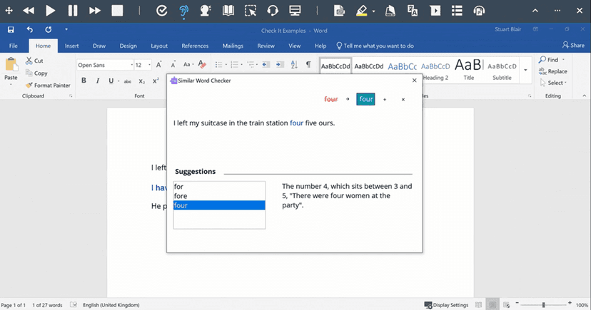Viewport: 591px width, 310px height.
Task: Toggle subscript formatting
Action: click(142, 81)
